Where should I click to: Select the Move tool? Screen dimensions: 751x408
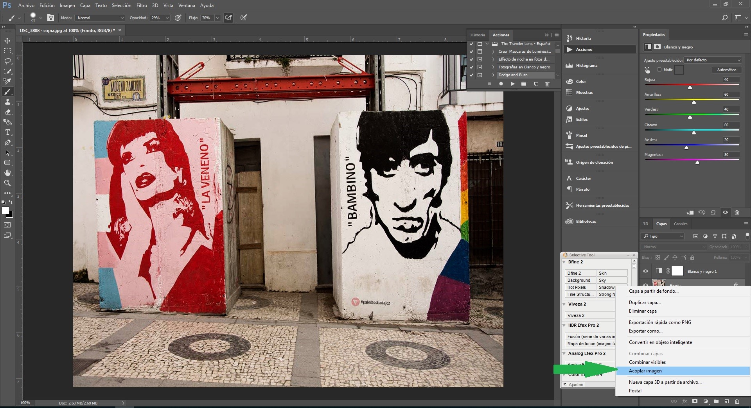7,41
